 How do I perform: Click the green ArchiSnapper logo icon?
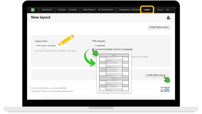(x=33, y=10)
